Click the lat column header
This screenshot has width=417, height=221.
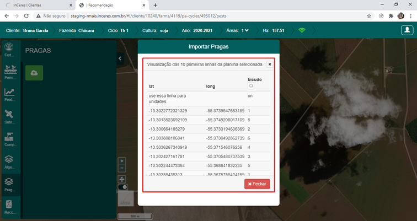pos(151,87)
